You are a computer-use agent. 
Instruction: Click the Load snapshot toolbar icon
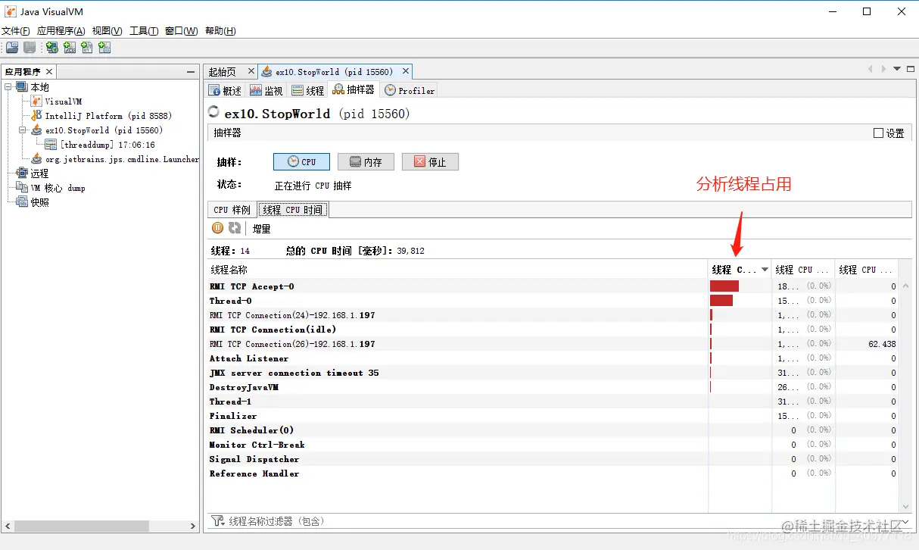point(12,48)
